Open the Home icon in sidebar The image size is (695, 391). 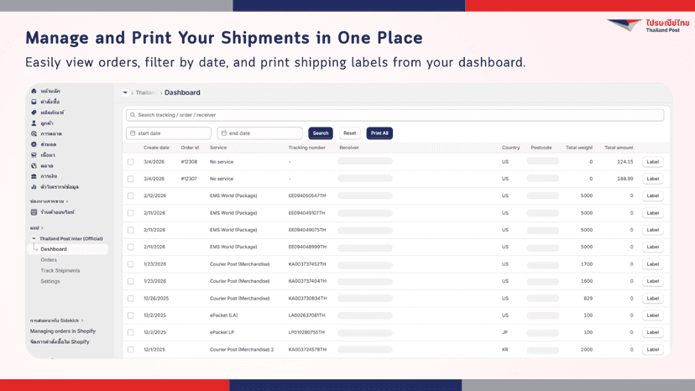click(34, 91)
